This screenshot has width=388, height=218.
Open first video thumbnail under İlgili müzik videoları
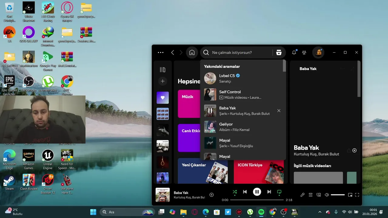point(318,178)
